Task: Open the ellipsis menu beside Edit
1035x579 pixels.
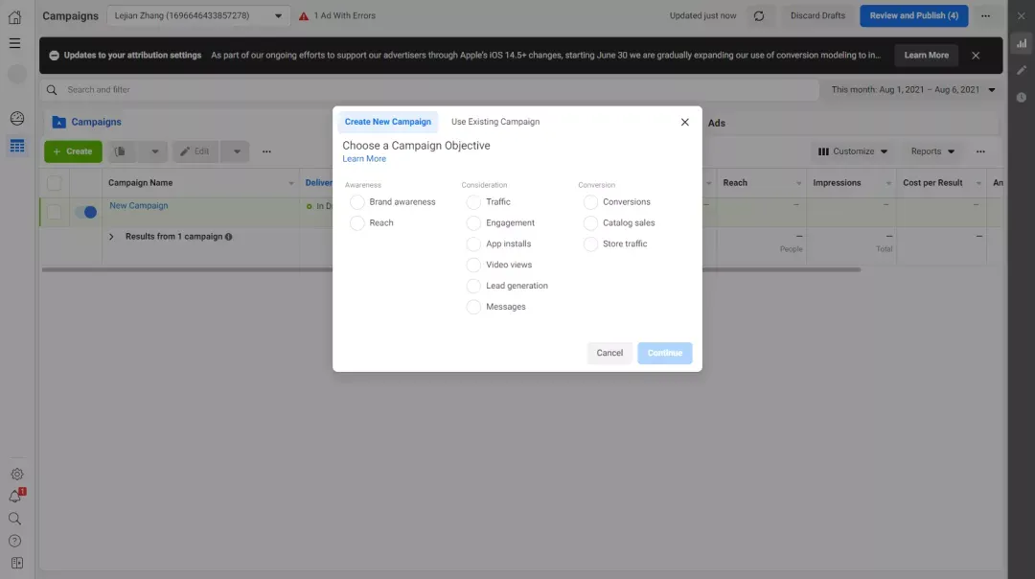Action: [x=266, y=151]
